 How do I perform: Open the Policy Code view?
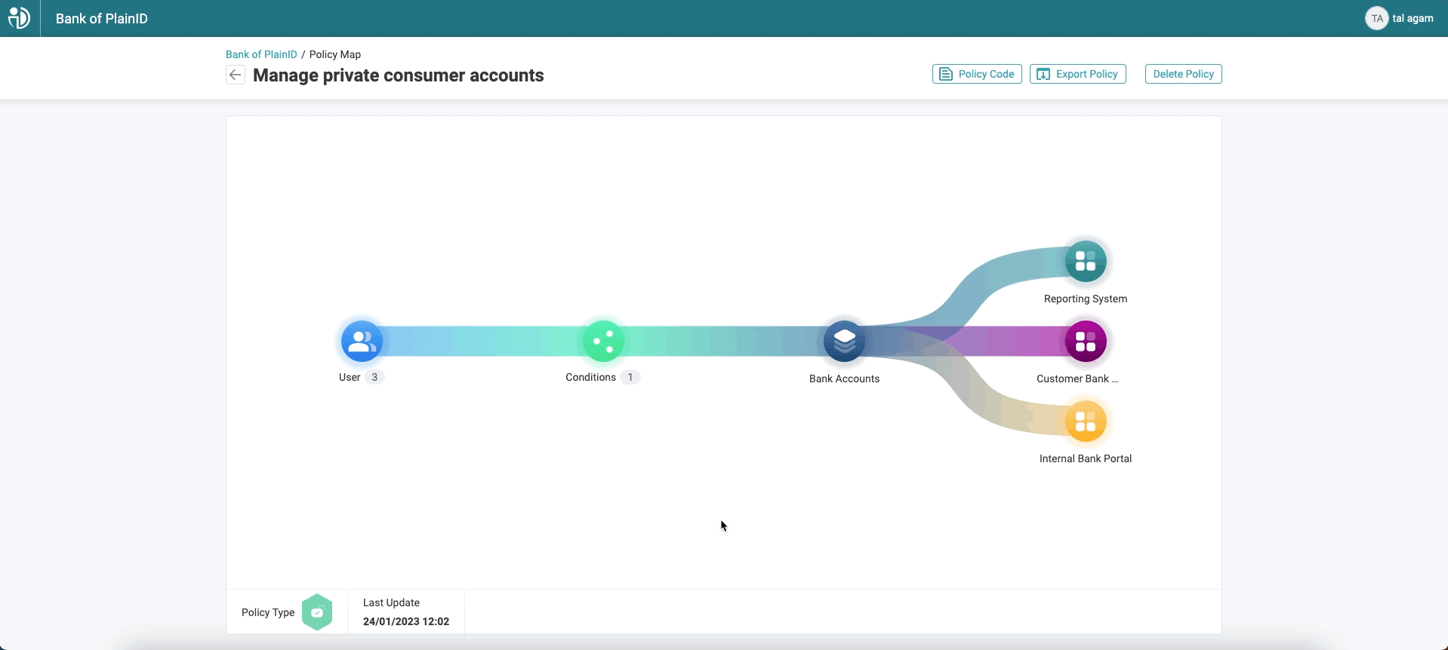[x=977, y=74]
